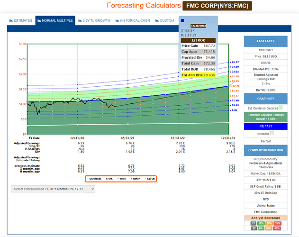Click the TEV: 15.271 Bil. entry
299x237 pixels.
tap(266, 180)
